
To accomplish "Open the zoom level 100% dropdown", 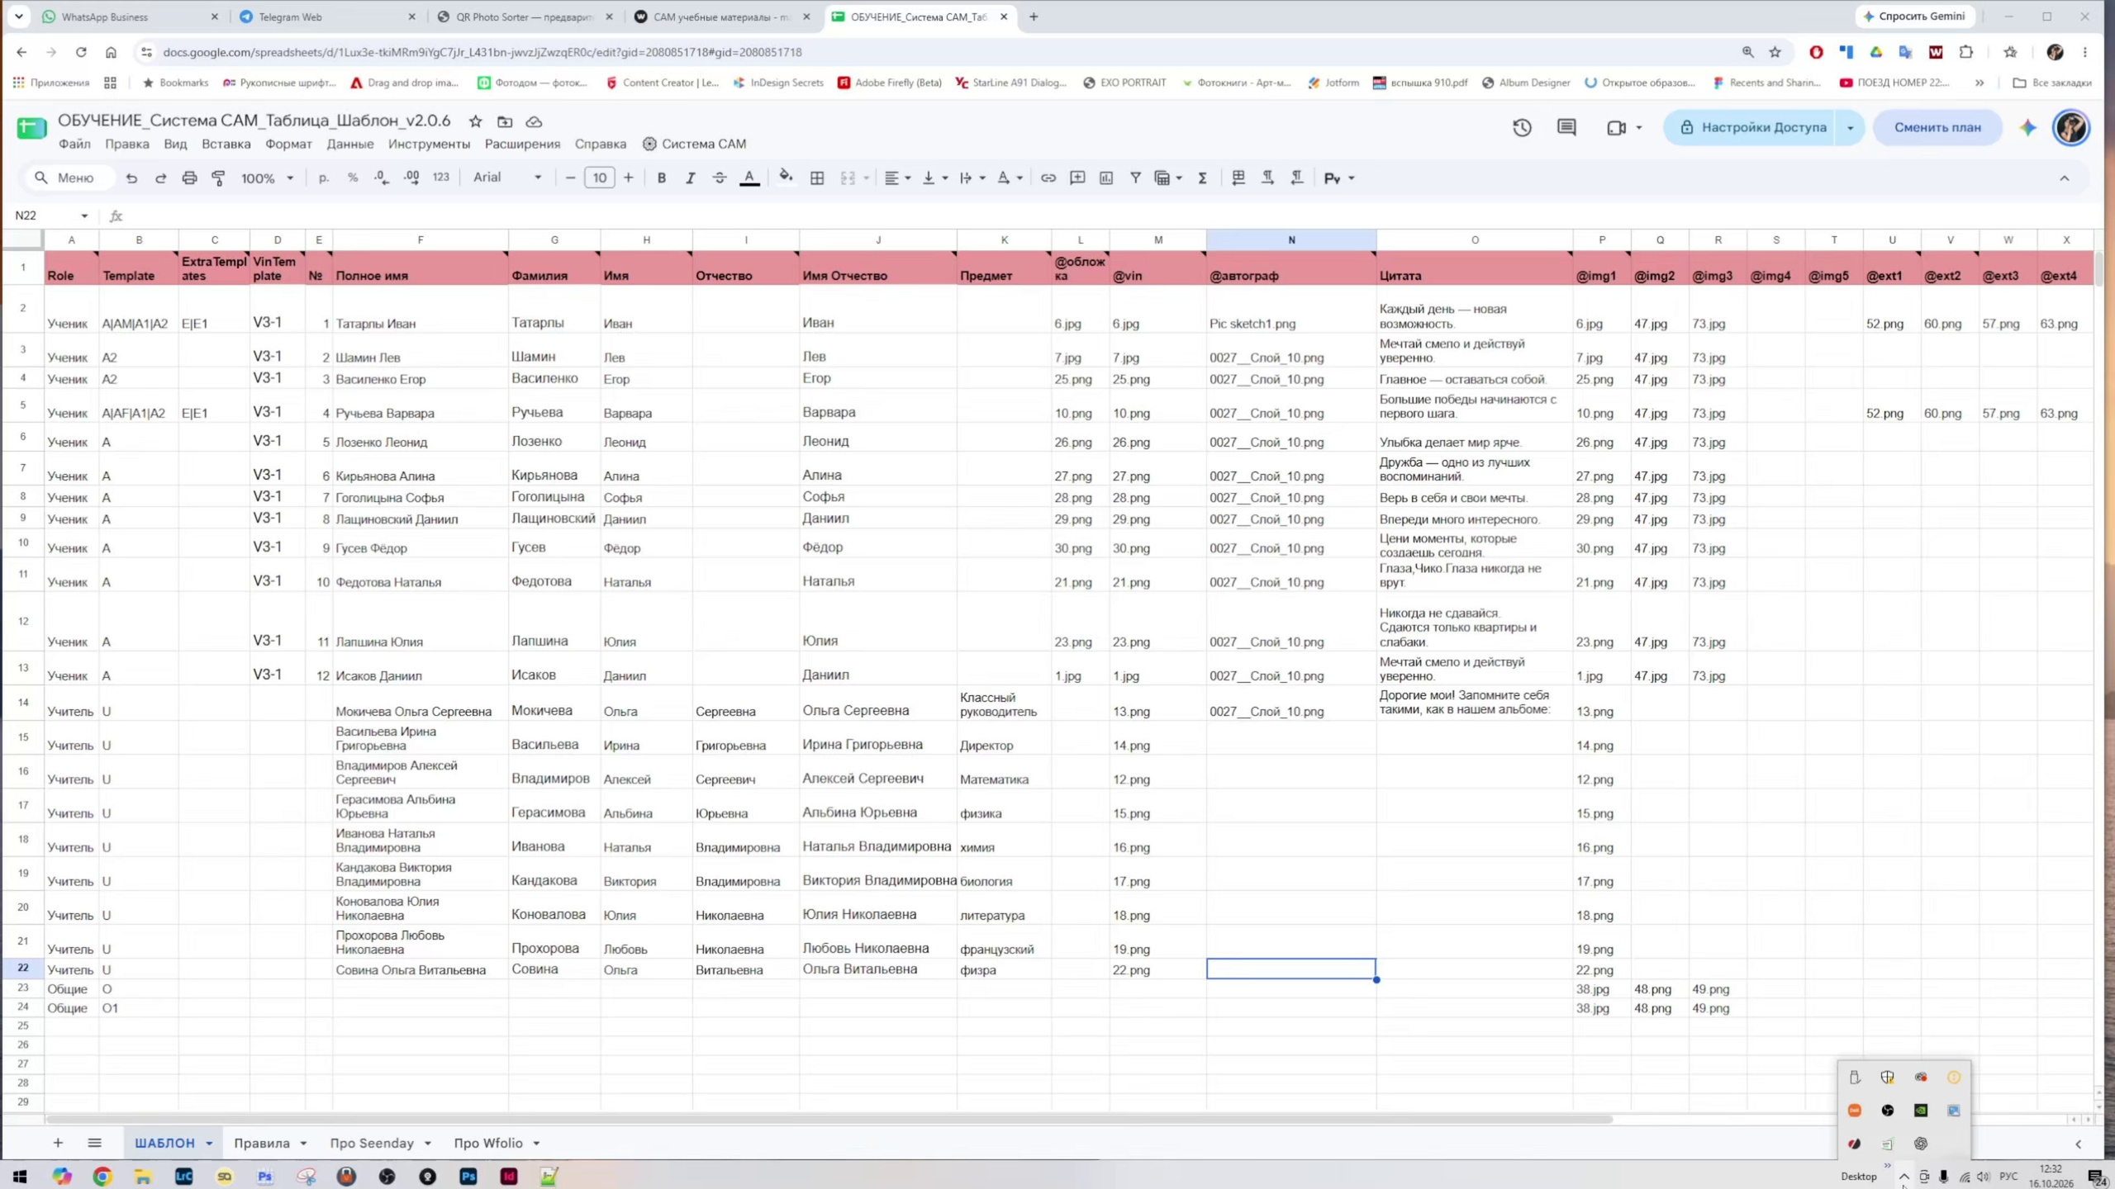I will tap(267, 178).
